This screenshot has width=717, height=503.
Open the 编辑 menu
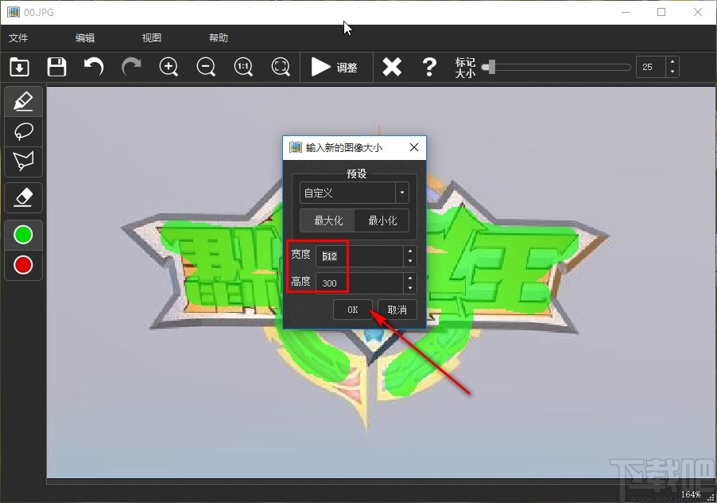click(x=85, y=37)
